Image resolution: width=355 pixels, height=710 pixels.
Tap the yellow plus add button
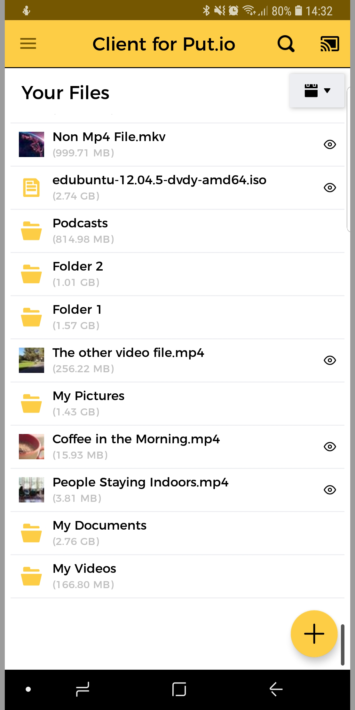coord(314,634)
